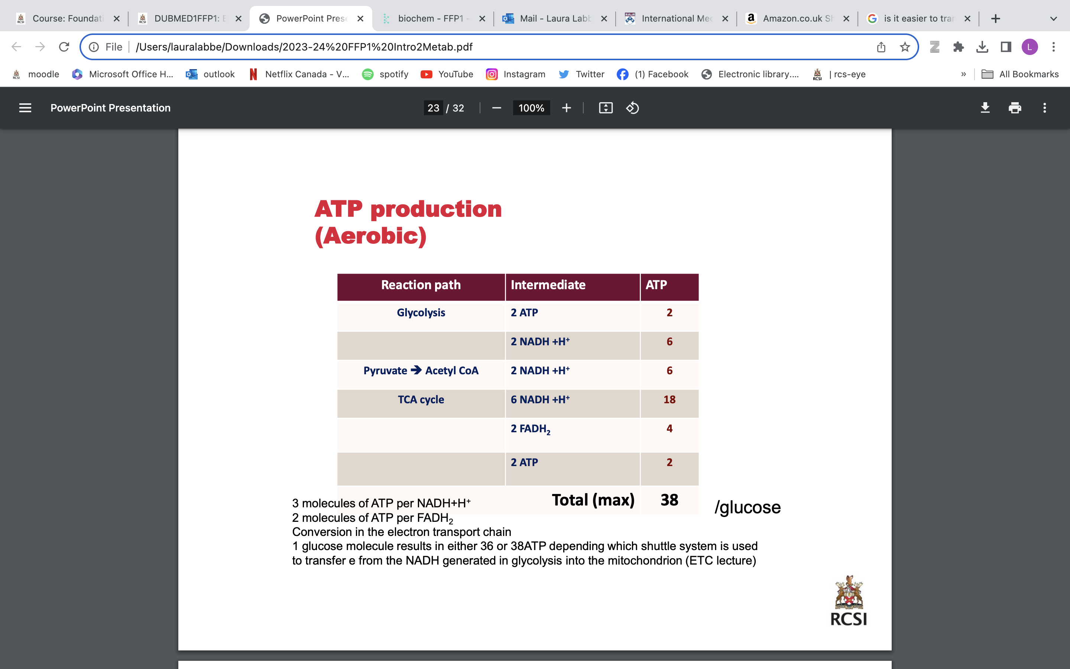This screenshot has width=1070, height=669.
Task: Edit the zoom percentage field
Action: click(531, 107)
